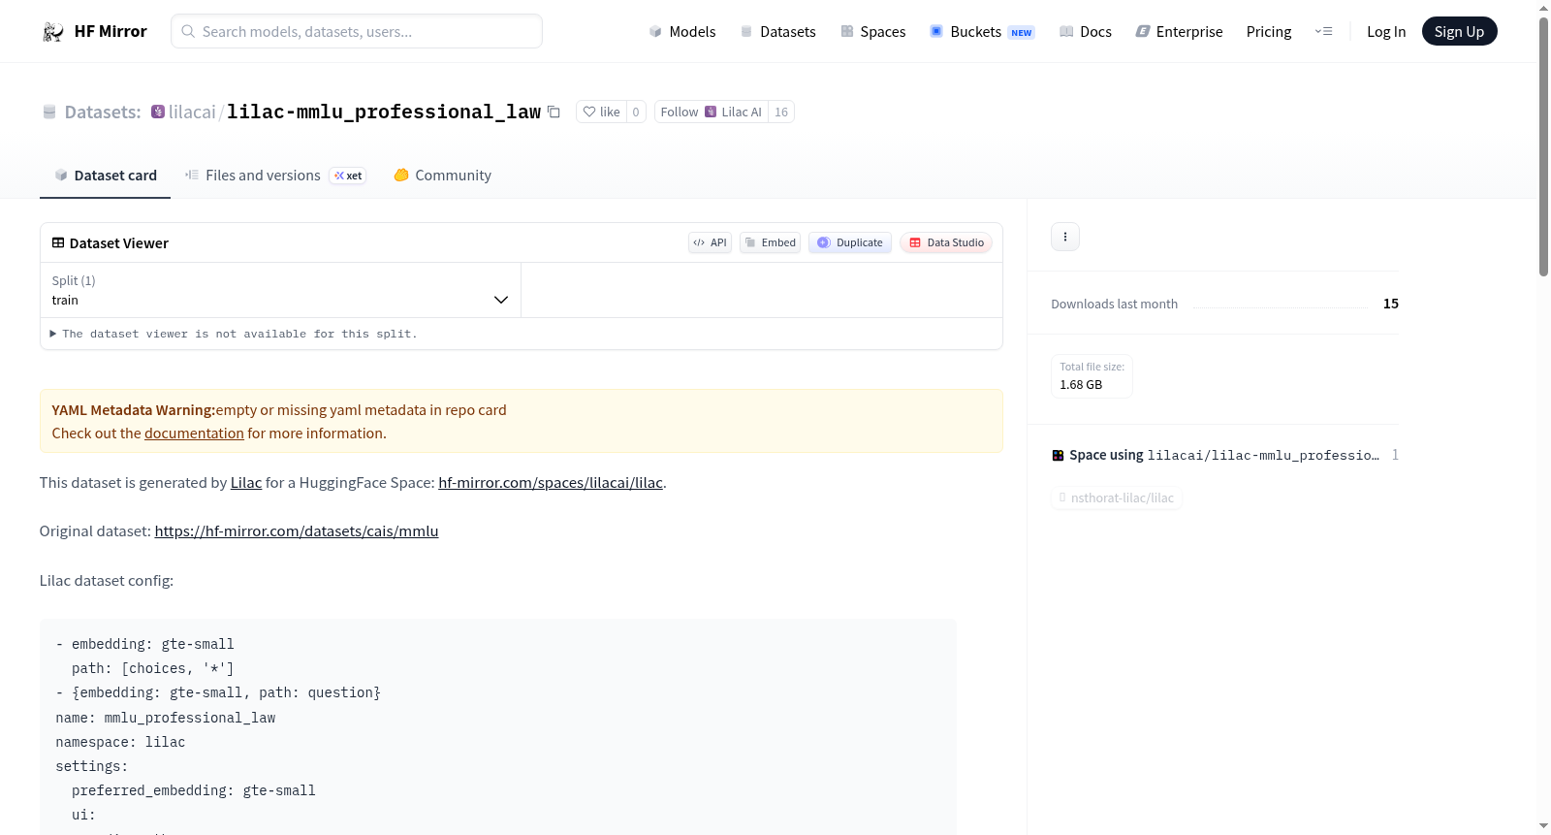Image resolution: width=1551 pixels, height=835 pixels.
Task: Expand the dataset viewer unavailable message
Action: 234,334
